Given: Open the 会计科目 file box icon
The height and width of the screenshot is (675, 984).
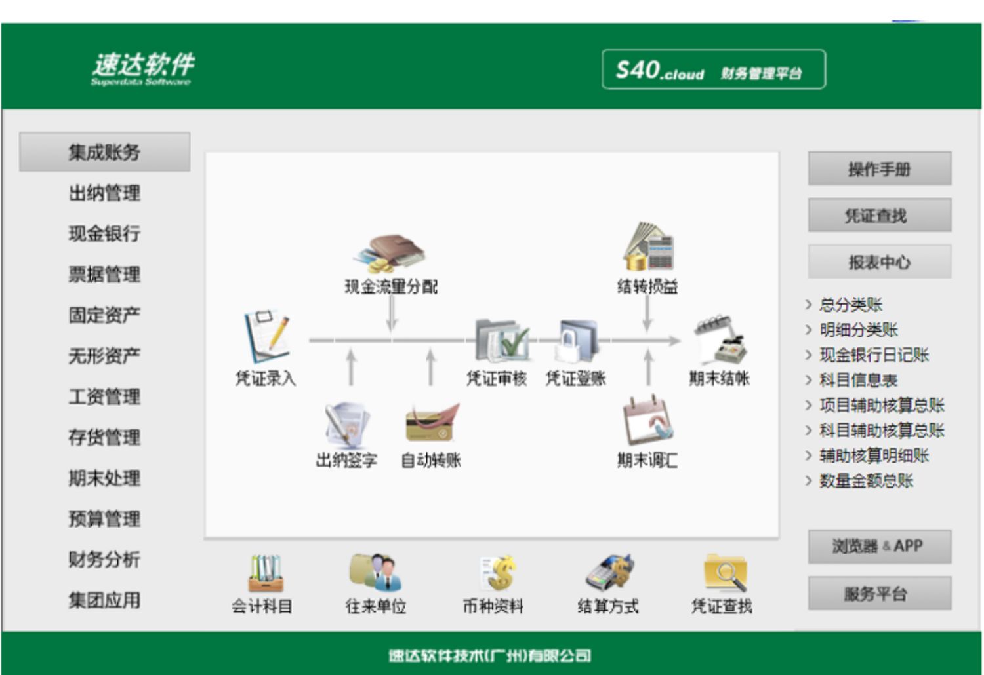Looking at the screenshot, I should (x=265, y=574).
